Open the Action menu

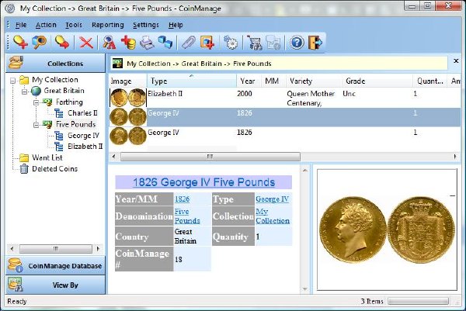coord(46,25)
